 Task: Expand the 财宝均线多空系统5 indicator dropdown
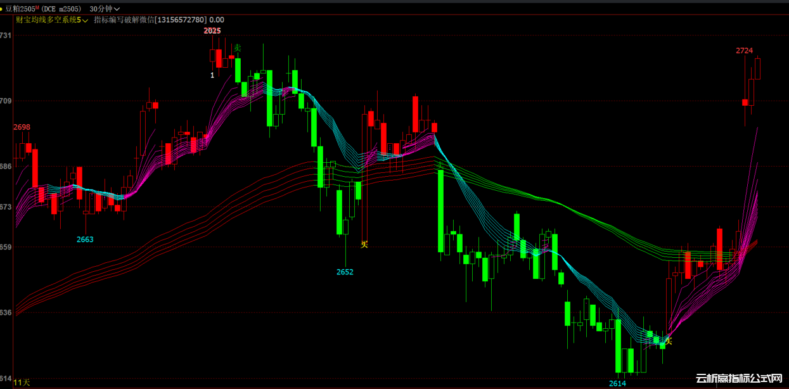53,20
